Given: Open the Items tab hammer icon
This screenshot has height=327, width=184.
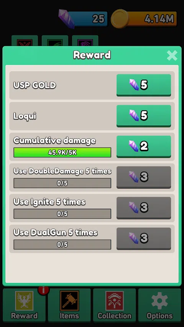Looking at the screenshot, I should [x=69, y=301].
